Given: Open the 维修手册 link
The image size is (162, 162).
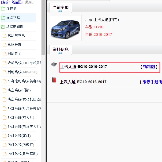Looking at the screenshot, I should tap(152, 82).
